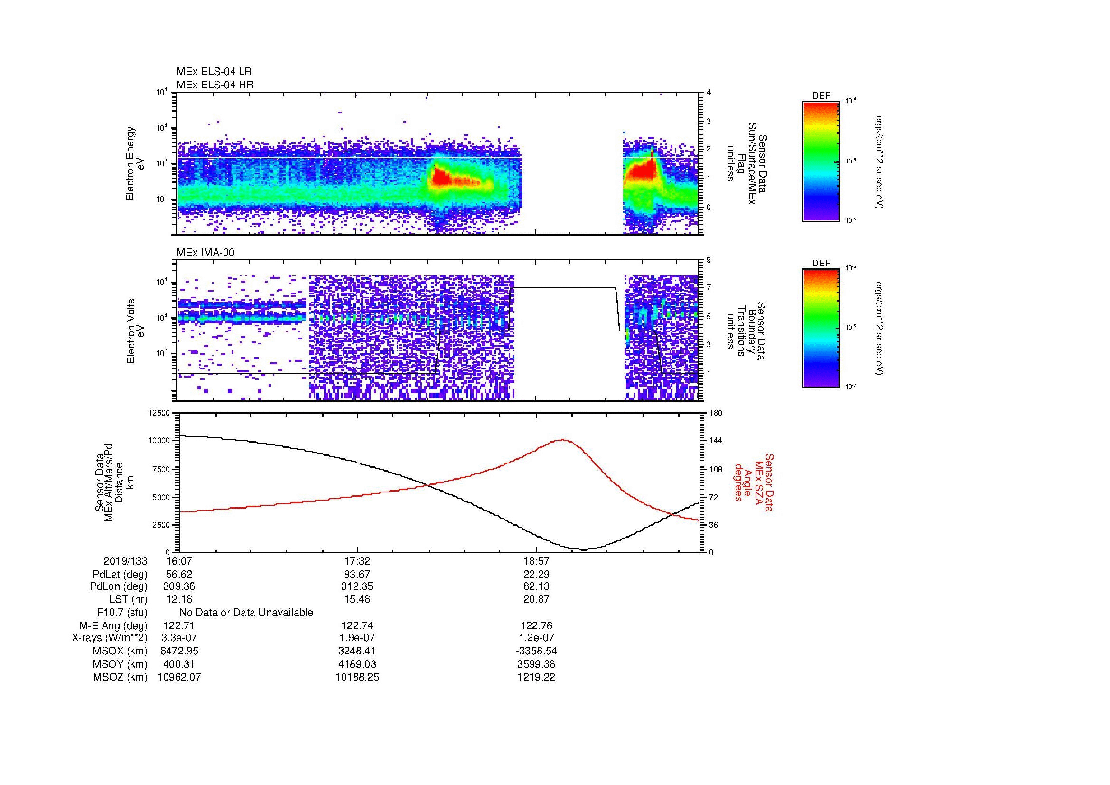Click the 'Sun/Surface/MEx Flag' axis label
This screenshot has height=785, width=1110.
tap(746, 163)
